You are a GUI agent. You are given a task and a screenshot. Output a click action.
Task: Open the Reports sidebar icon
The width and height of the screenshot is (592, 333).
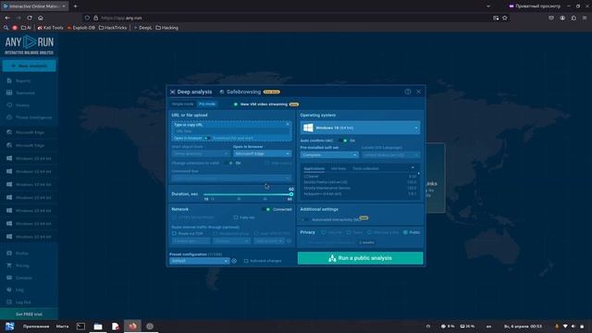9,80
